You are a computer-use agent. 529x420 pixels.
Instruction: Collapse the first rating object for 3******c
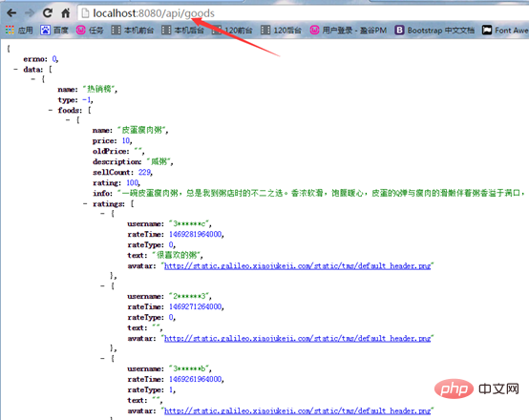(x=102, y=214)
